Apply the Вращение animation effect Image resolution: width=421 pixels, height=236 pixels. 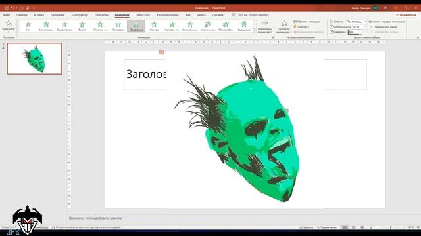(x=244, y=26)
